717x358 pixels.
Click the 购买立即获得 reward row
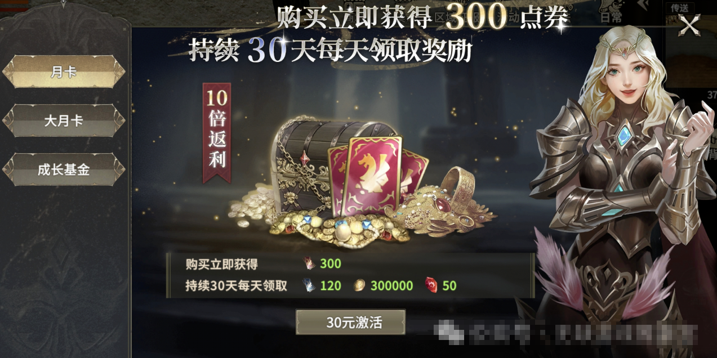click(350, 264)
